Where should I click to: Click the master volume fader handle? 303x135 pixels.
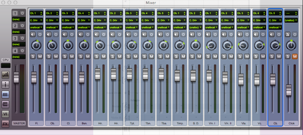pyautogui.click(x=16, y=77)
